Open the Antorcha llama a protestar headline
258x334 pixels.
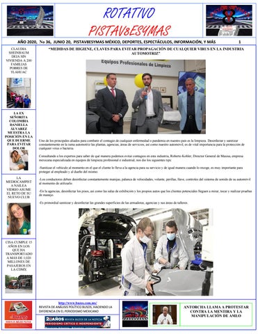pyautogui.click(x=216, y=311)
